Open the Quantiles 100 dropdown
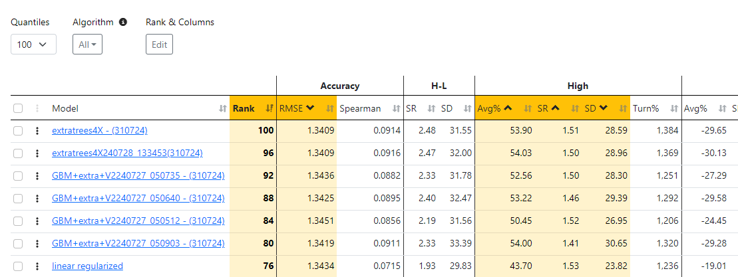 click(33, 45)
